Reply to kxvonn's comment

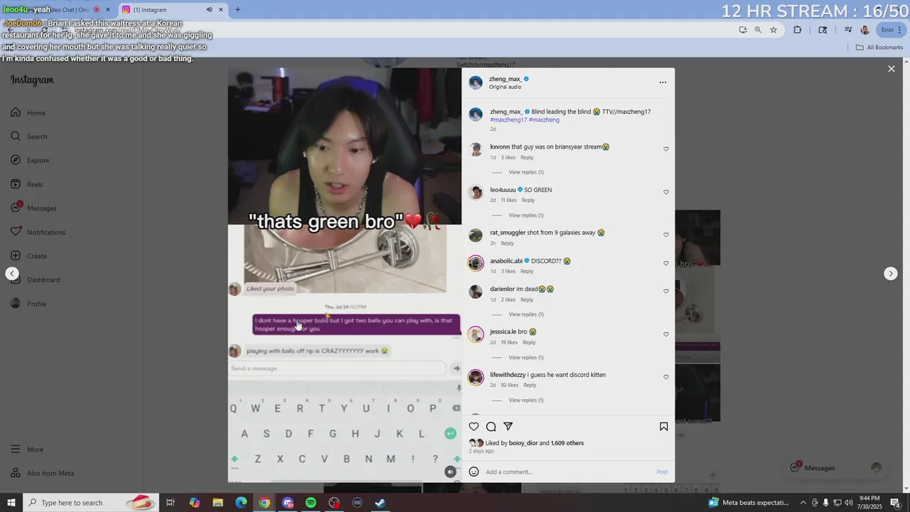[x=527, y=158]
